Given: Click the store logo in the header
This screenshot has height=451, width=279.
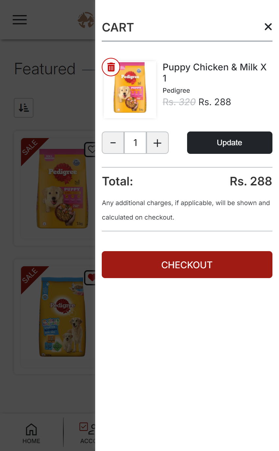Looking at the screenshot, I should click(86, 20).
